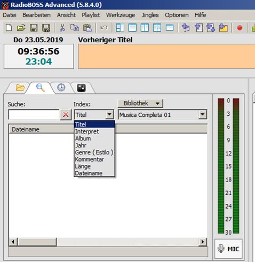255x262 pixels.
Task: Click the red record button icon
Action: tap(240, 28)
